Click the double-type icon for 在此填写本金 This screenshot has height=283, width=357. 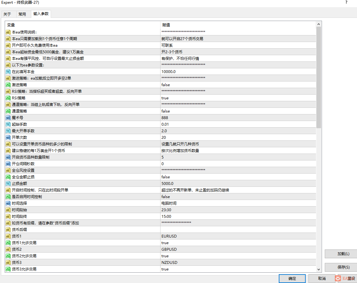pos(8,71)
